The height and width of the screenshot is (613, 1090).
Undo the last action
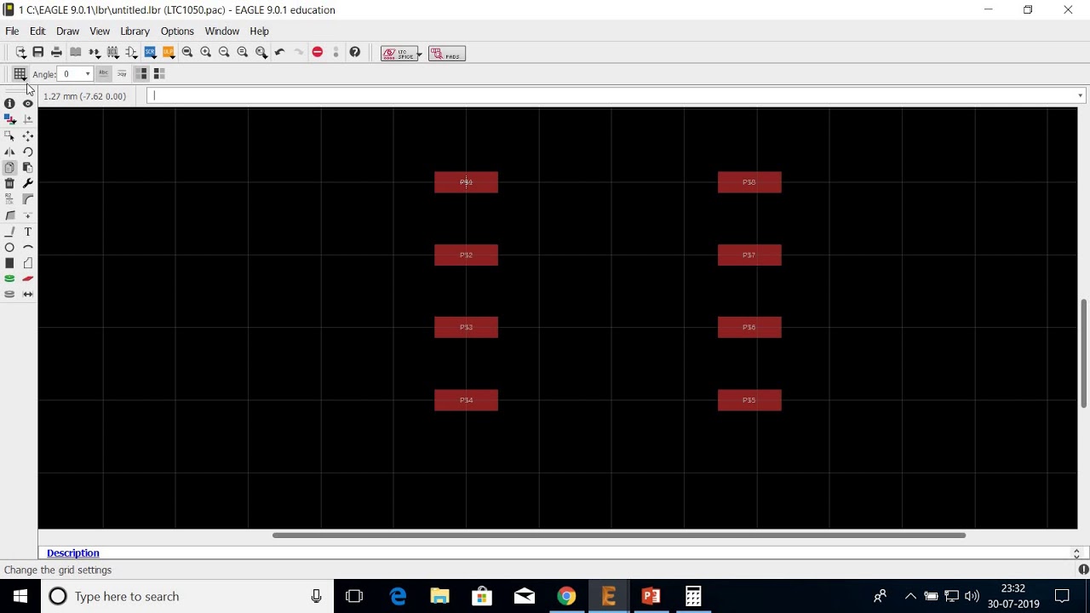click(279, 52)
